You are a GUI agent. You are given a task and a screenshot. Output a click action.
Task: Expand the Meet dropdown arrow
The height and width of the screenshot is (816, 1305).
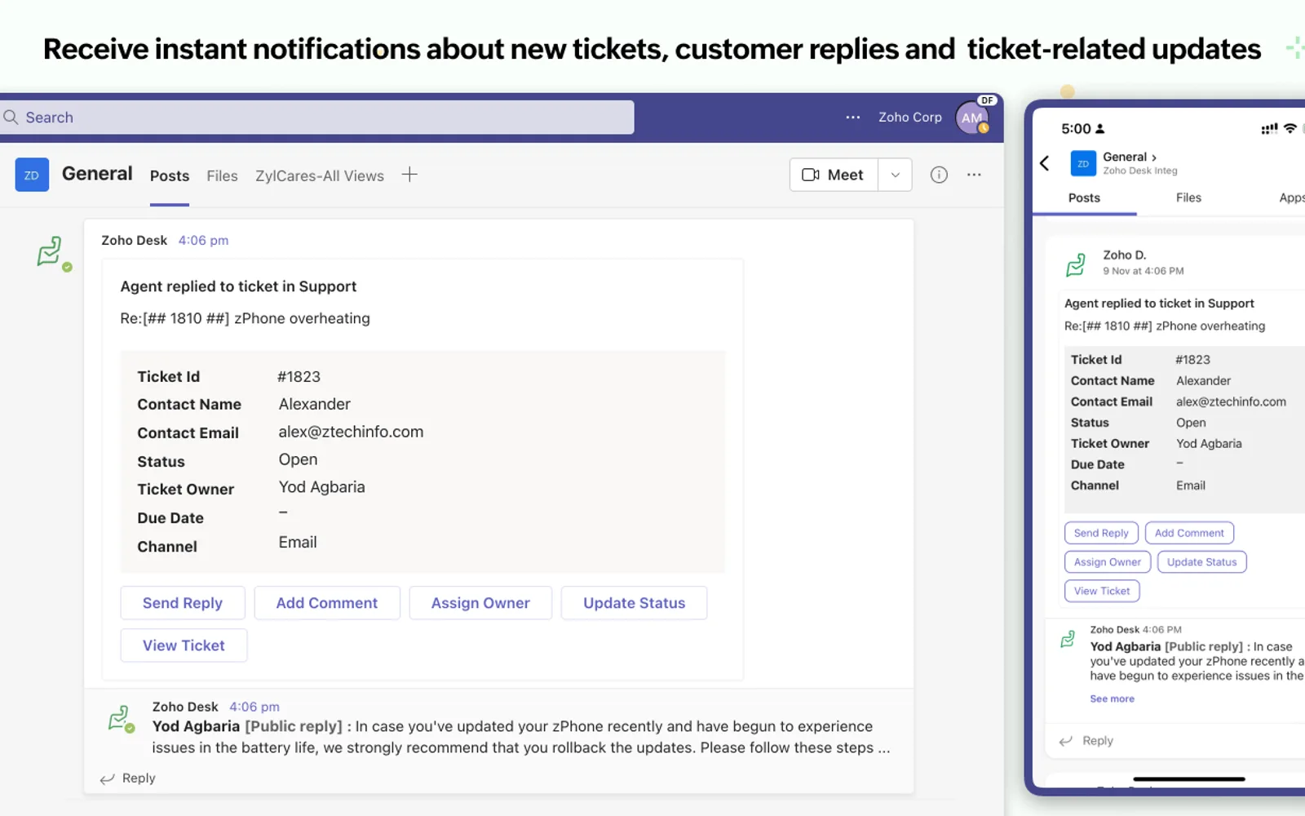pos(895,175)
